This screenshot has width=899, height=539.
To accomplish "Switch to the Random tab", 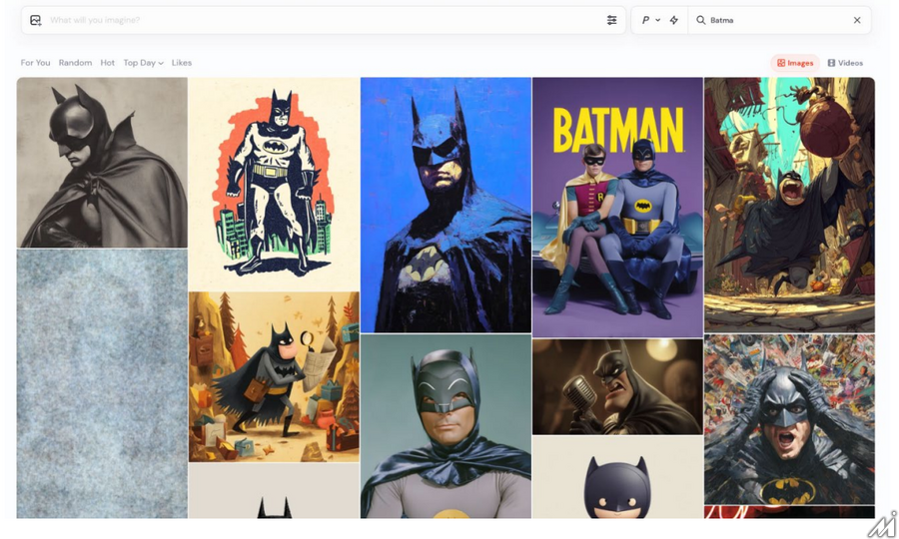I will [75, 63].
